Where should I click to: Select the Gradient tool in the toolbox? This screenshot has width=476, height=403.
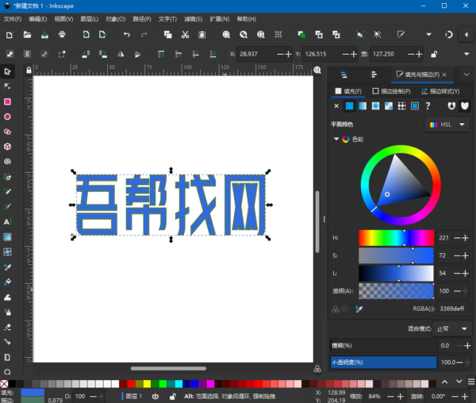7,236
